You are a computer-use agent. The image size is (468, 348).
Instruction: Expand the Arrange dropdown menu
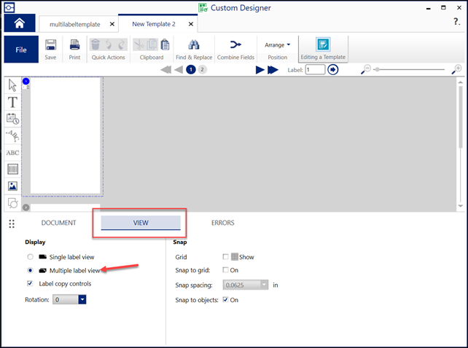click(277, 44)
